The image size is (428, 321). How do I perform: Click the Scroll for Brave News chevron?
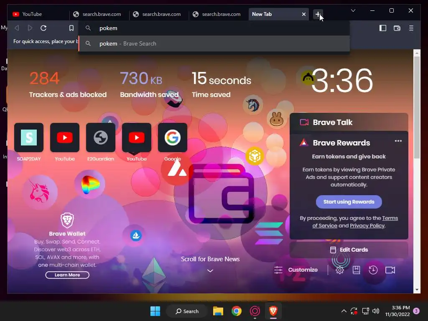pos(210,271)
